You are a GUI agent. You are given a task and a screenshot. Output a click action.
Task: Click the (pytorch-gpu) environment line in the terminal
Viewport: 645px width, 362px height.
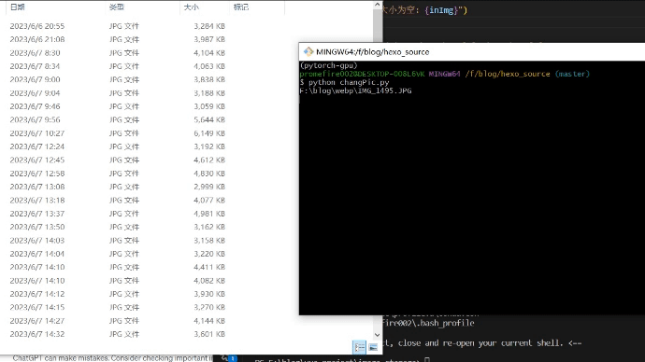click(329, 65)
